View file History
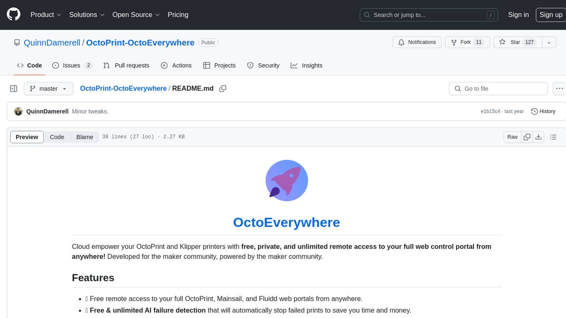Viewport: 566px width, 318px height. (x=543, y=112)
